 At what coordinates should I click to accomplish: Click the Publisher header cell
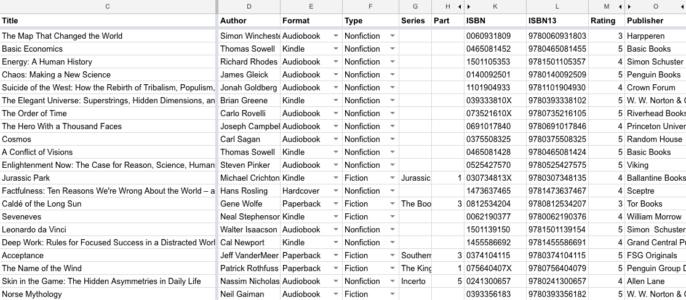pyautogui.click(x=655, y=20)
